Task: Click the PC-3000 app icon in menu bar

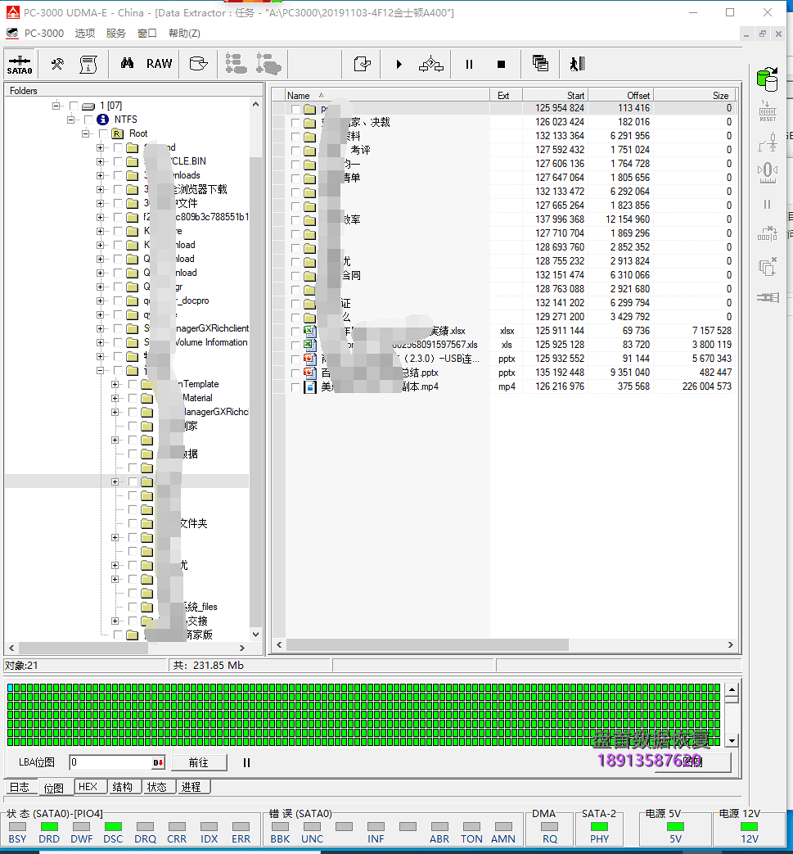Action: tap(12, 34)
